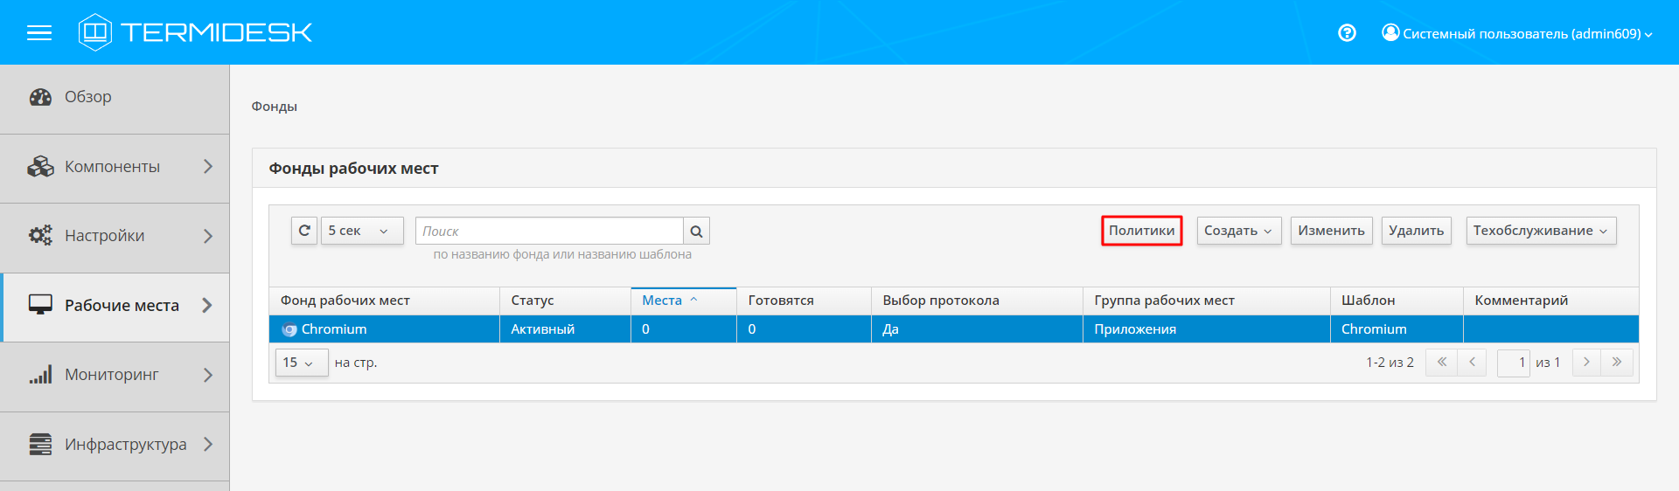This screenshot has height=491, width=1679.
Task: Click the Настройки gears icon
Action: coord(40,236)
